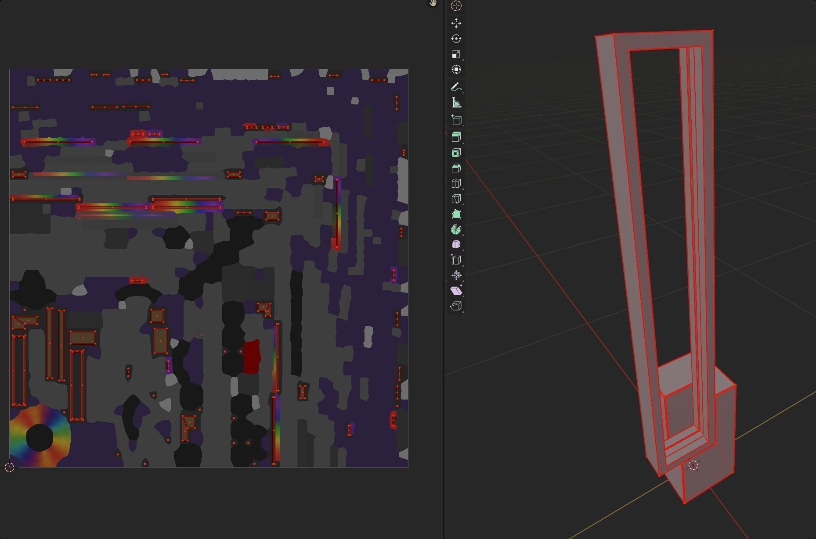
Task: Activate the Edge Slide tool
Action: tap(456, 260)
